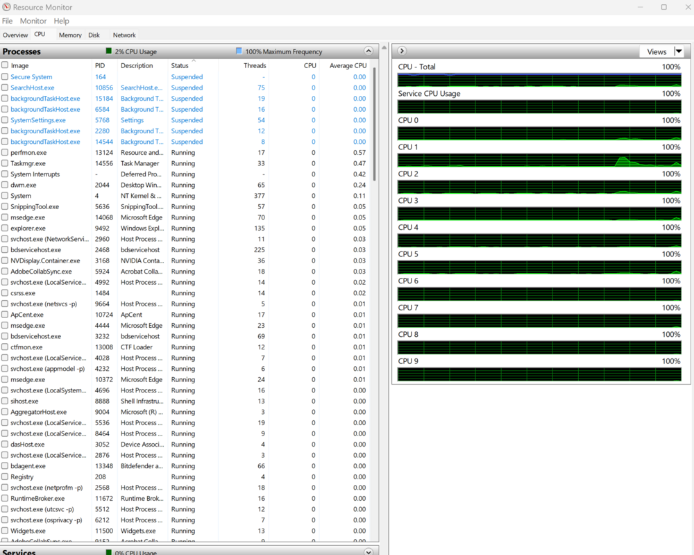Tick the checkbox next to Taskmgr.exe
Screen dimensions: 694x555
5,163
